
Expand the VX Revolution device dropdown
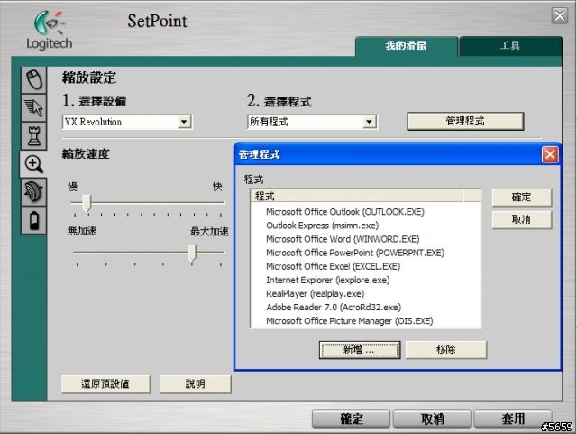click(x=183, y=122)
